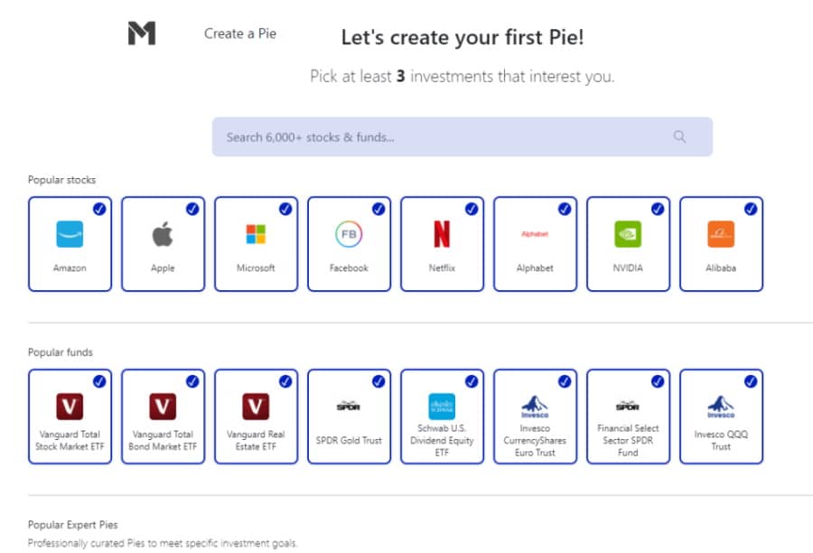Screen dimensions: 813x553
Task: Select Schwab U.S. Dividend Equity ETF logo
Action: [x=442, y=407]
